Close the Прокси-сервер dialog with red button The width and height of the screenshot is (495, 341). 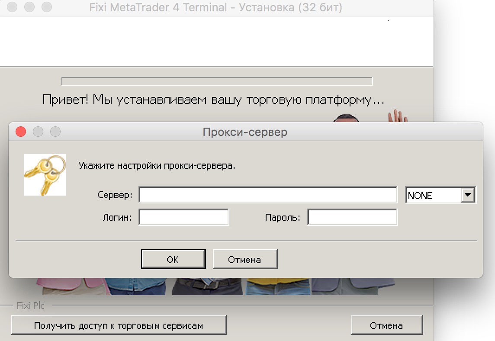click(21, 132)
